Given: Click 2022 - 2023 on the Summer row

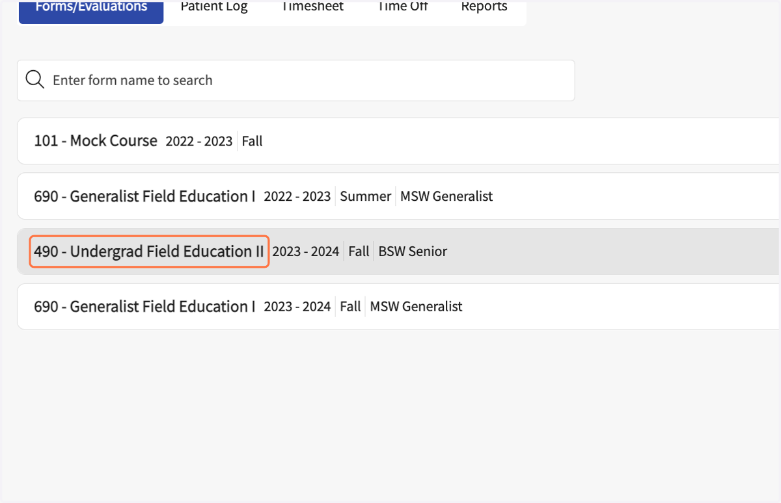Looking at the screenshot, I should click(297, 196).
